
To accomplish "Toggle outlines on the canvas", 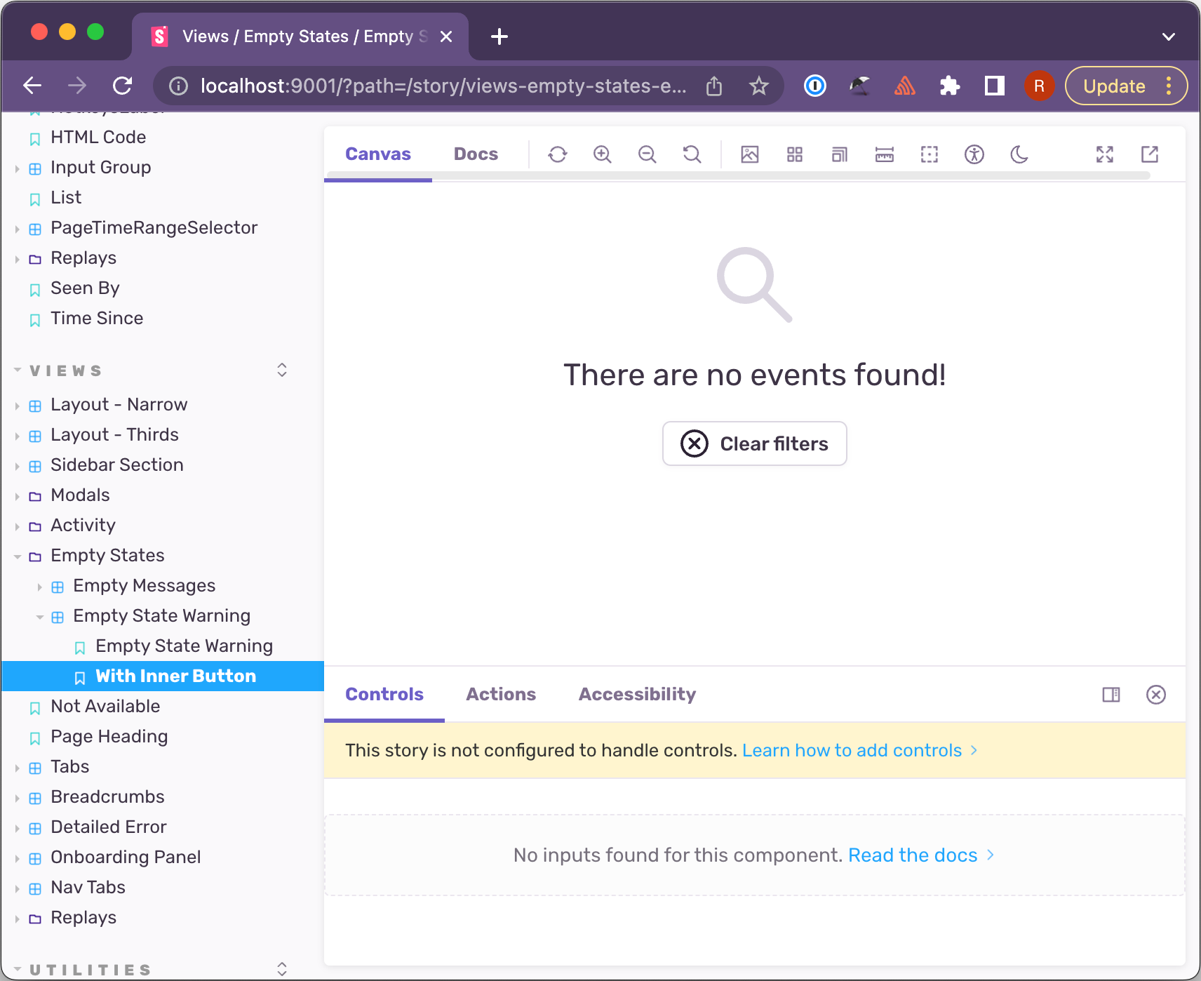I will click(930, 154).
